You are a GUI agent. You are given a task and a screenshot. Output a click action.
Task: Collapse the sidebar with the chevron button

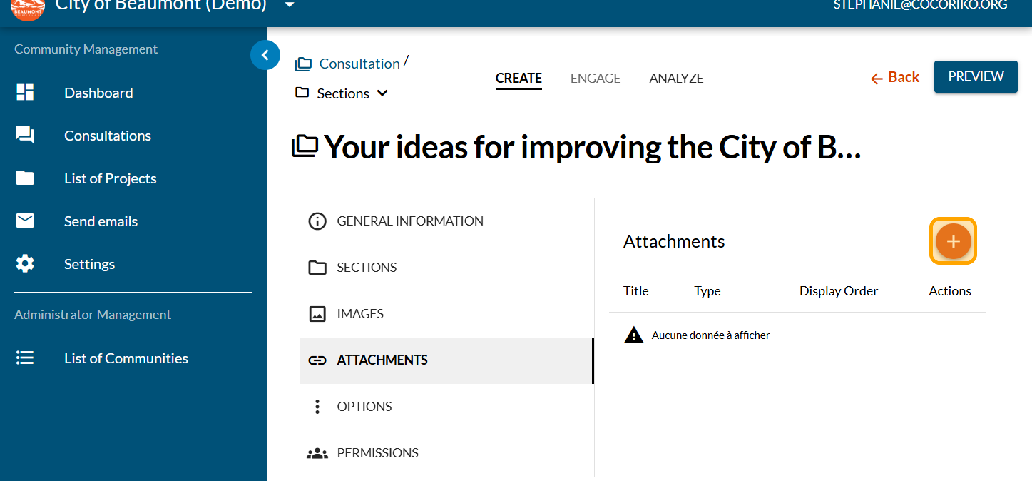click(x=265, y=55)
